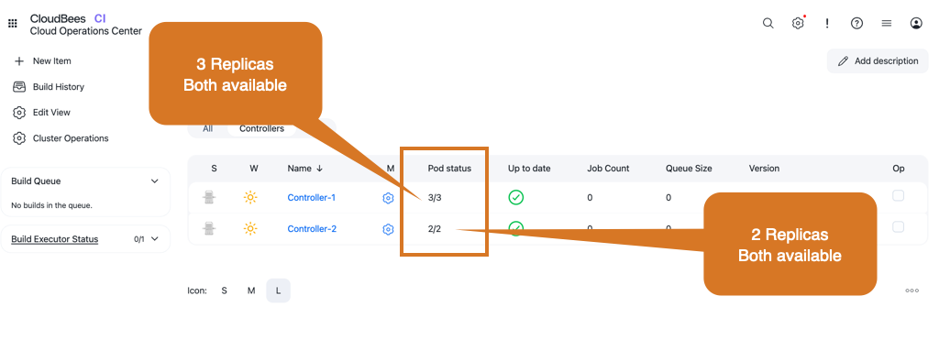Open the settings gear with red dot
The width and height of the screenshot is (939, 340).
pos(798,23)
